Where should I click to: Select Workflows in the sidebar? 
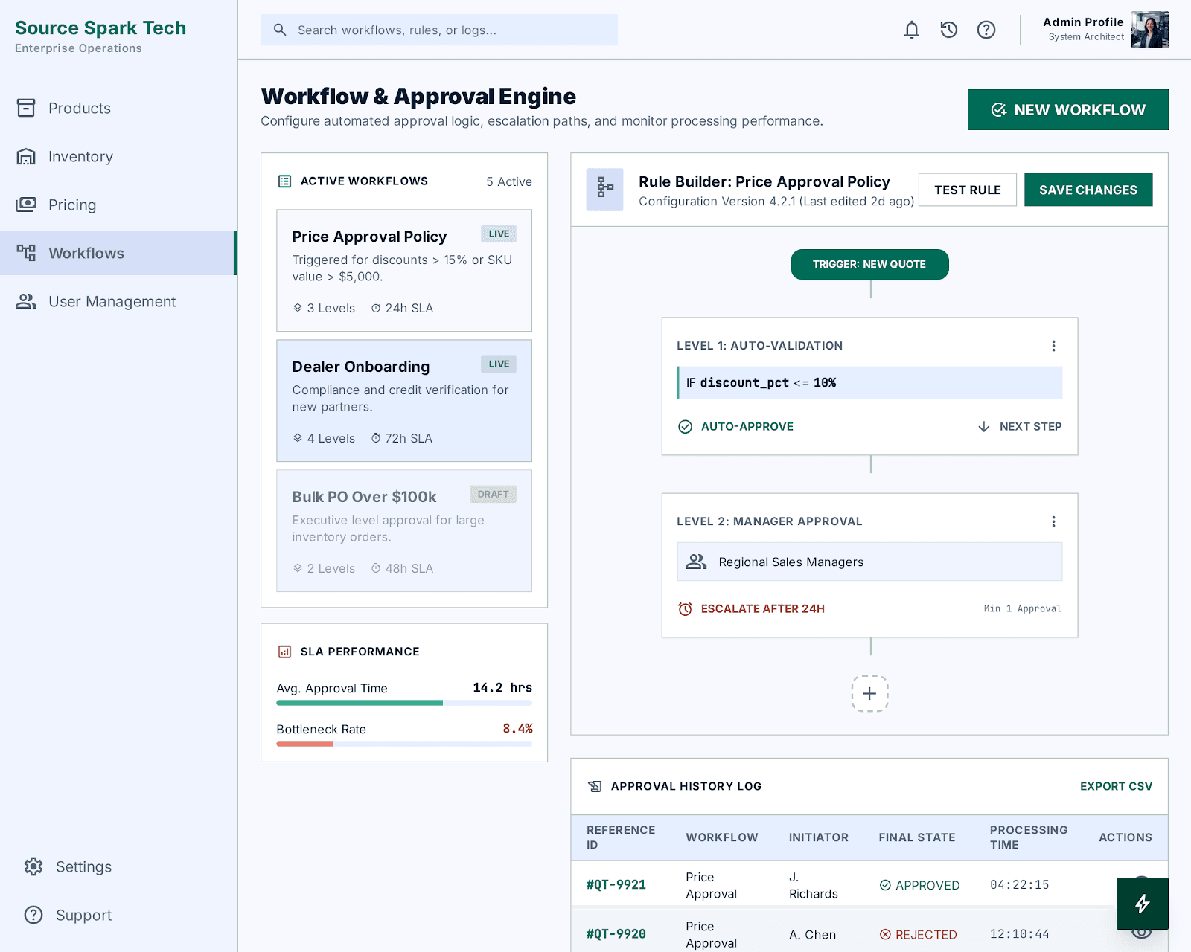[119, 253]
